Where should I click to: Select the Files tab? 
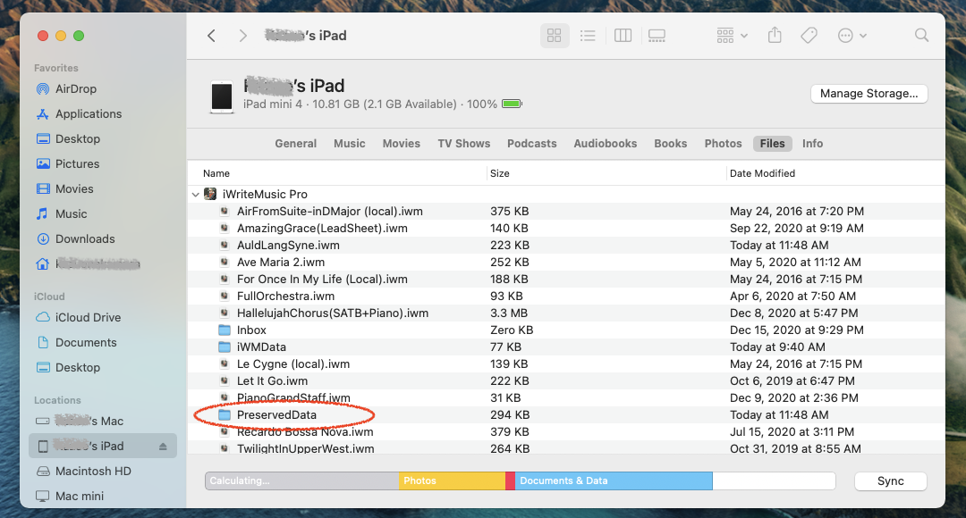pyautogui.click(x=772, y=143)
